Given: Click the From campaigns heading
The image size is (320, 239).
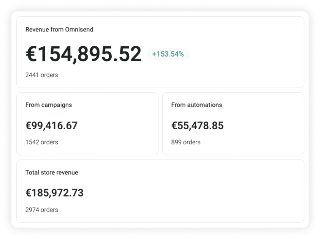Looking at the screenshot, I should point(48,105).
